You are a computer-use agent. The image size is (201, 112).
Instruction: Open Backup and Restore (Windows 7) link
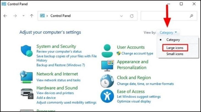click(61, 65)
